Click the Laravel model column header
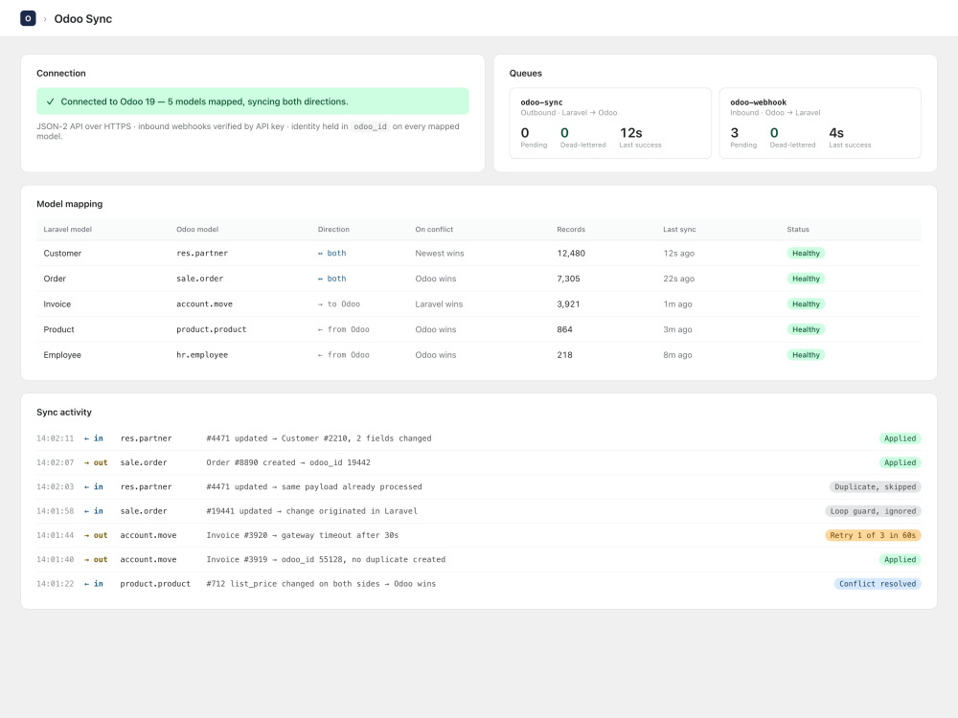 (x=67, y=230)
